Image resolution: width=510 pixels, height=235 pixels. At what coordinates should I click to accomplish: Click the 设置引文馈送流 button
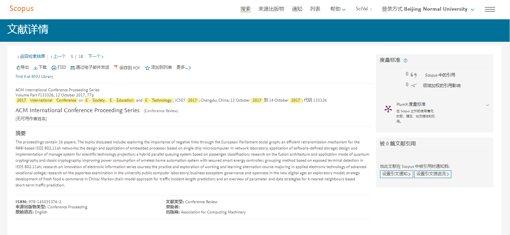pos(433,174)
